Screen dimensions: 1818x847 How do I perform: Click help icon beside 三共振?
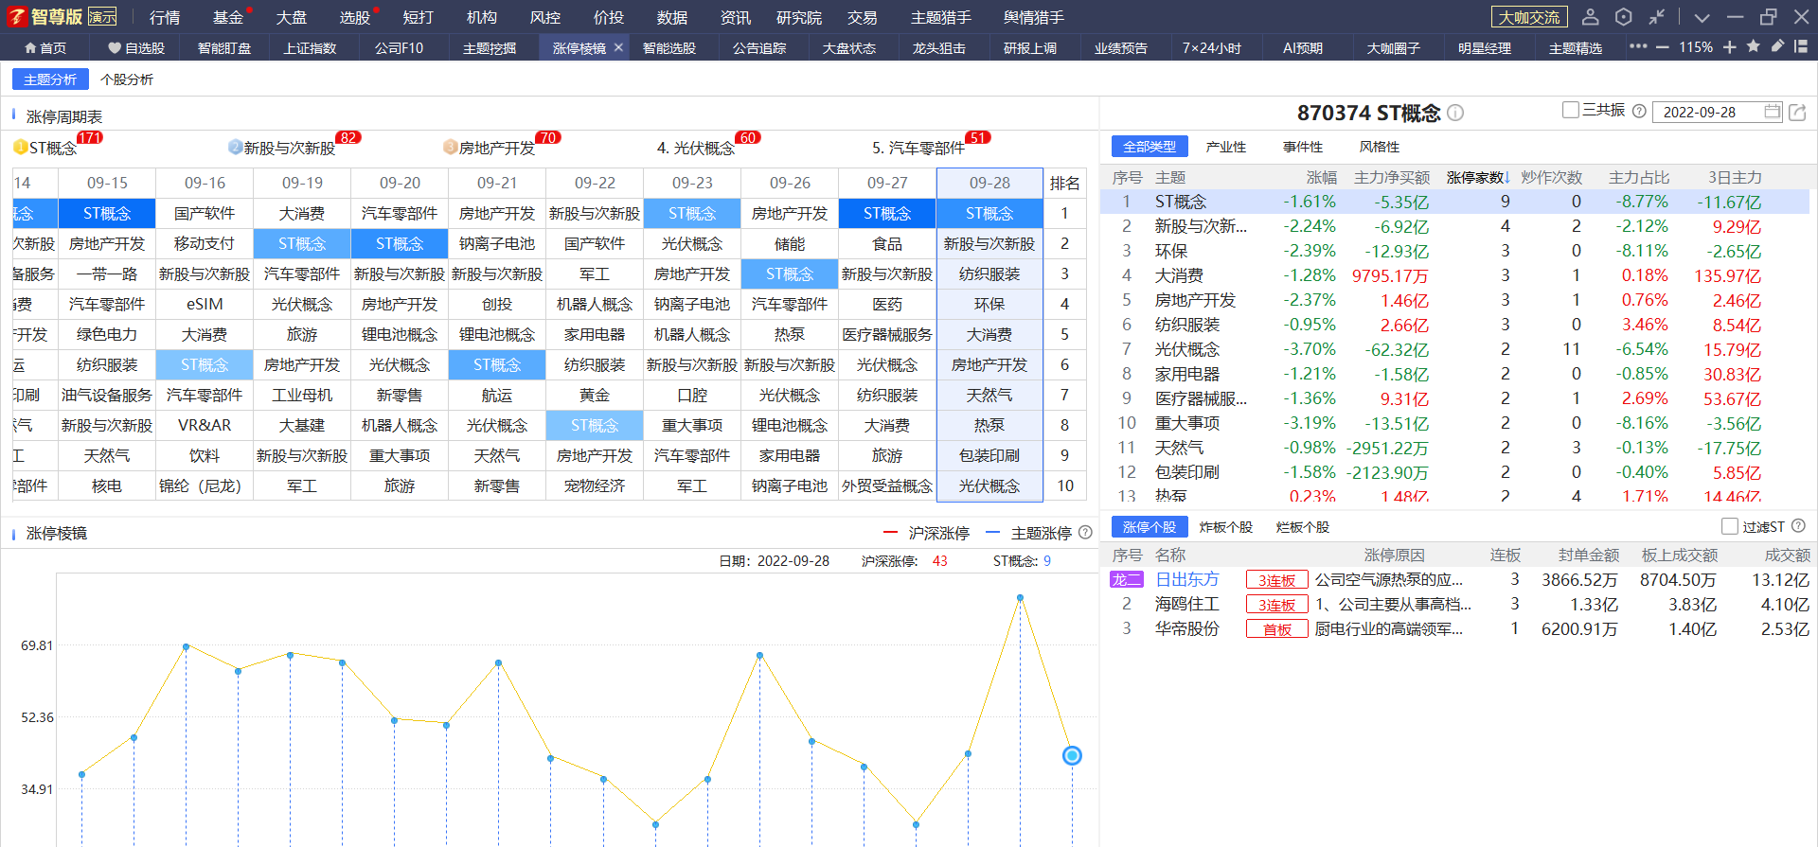1639,111
